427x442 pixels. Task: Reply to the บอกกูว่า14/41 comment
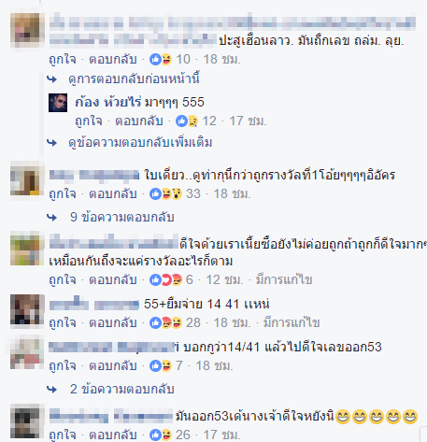113,366
